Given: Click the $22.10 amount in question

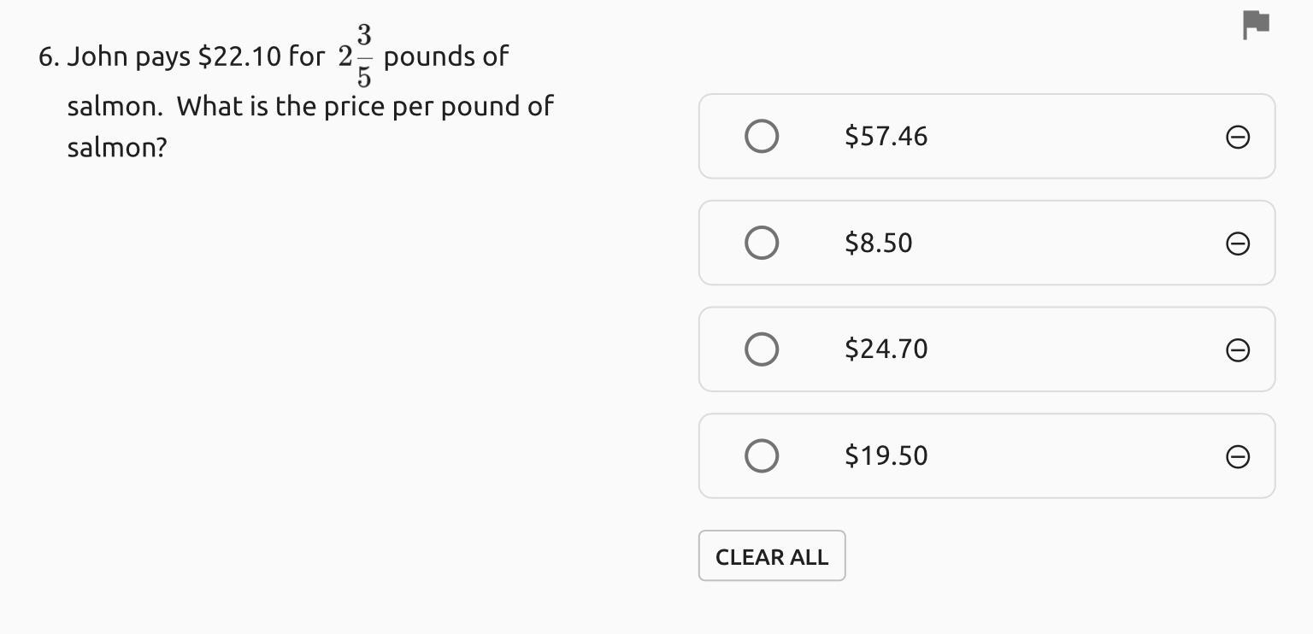Looking at the screenshot, I should click(x=239, y=57).
